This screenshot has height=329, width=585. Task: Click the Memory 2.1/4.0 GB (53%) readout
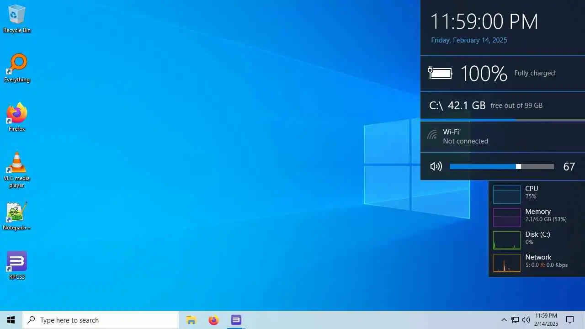[546, 219]
